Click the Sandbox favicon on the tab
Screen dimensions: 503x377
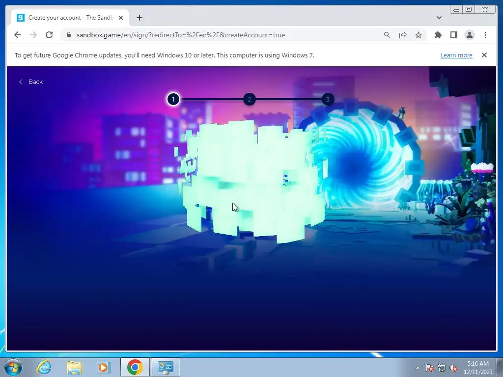click(x=21, y=18)
